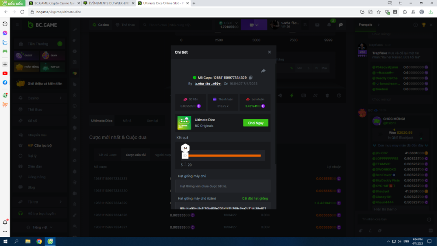
Task: Expand the Tài trợ sidebar section
Action: tap(39, 202)
